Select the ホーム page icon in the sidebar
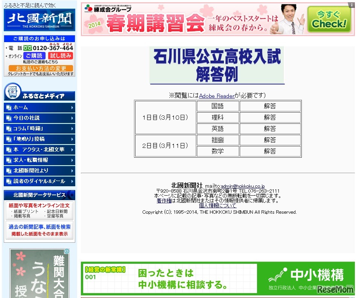 pyautogui.click(x=9, y=107)
